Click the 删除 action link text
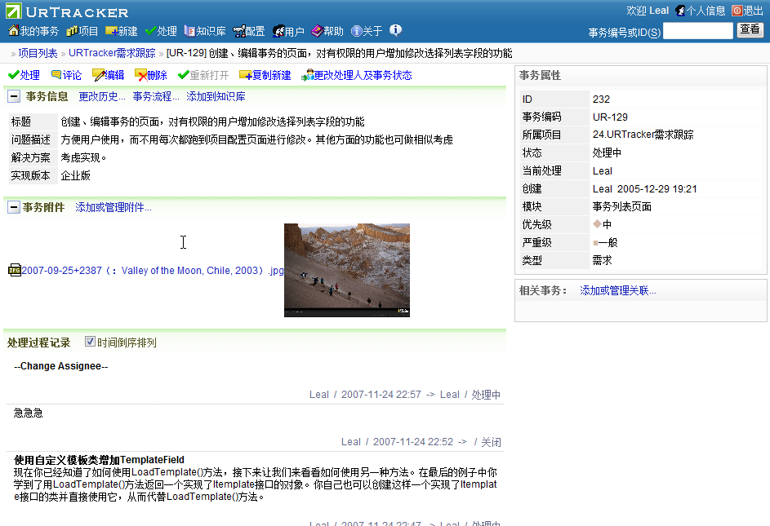Viewport: 770px width, 526px height. [x=157, y=75]
